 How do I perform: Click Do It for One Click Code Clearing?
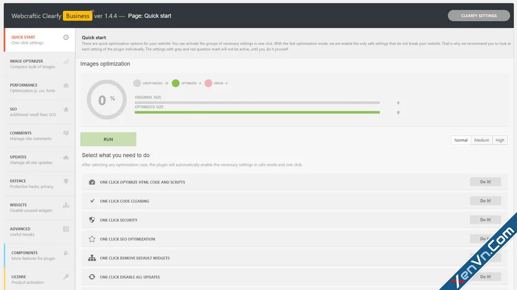pos(485,201)
